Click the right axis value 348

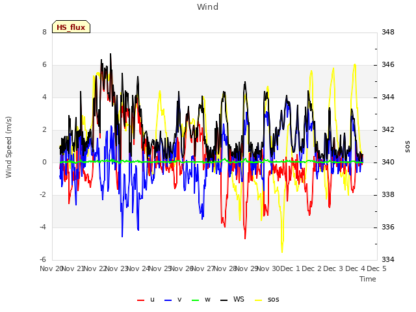(x=388, y=32)
